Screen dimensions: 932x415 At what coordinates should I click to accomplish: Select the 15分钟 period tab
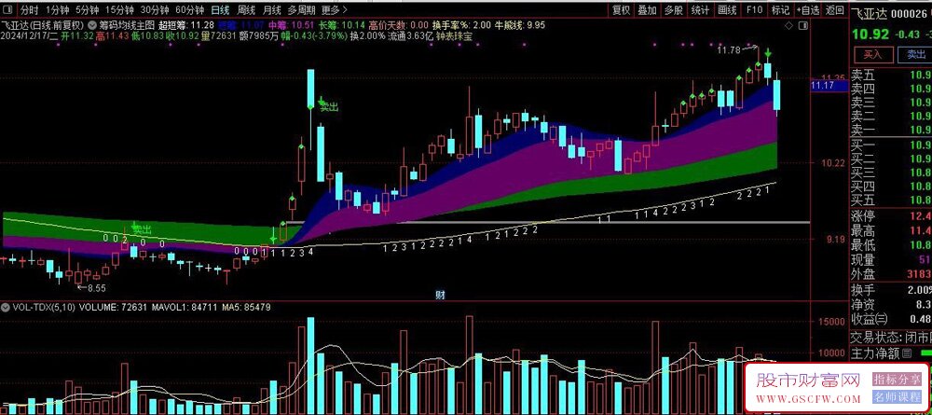119,10
